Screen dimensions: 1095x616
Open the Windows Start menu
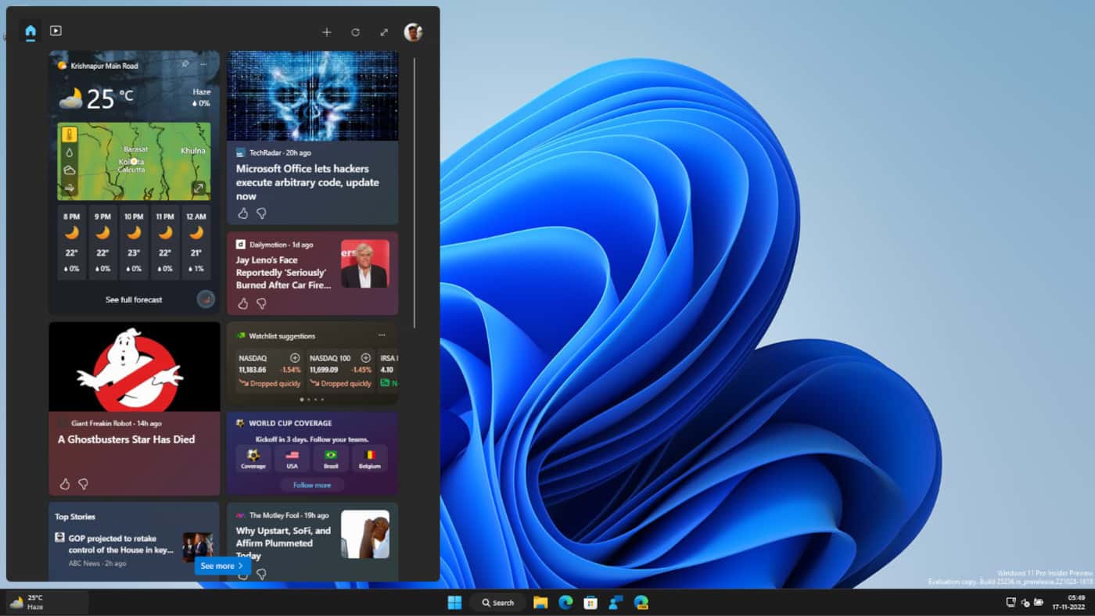point(454,602)
